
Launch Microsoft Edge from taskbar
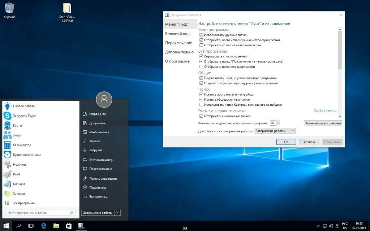44,226
